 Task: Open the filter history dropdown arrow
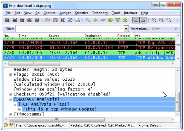tap(126, 29)
